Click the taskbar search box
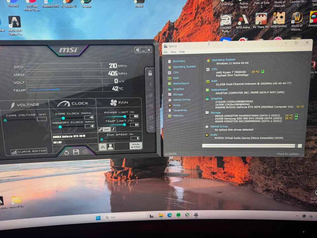317x238 pixels. tap(125, 217)
